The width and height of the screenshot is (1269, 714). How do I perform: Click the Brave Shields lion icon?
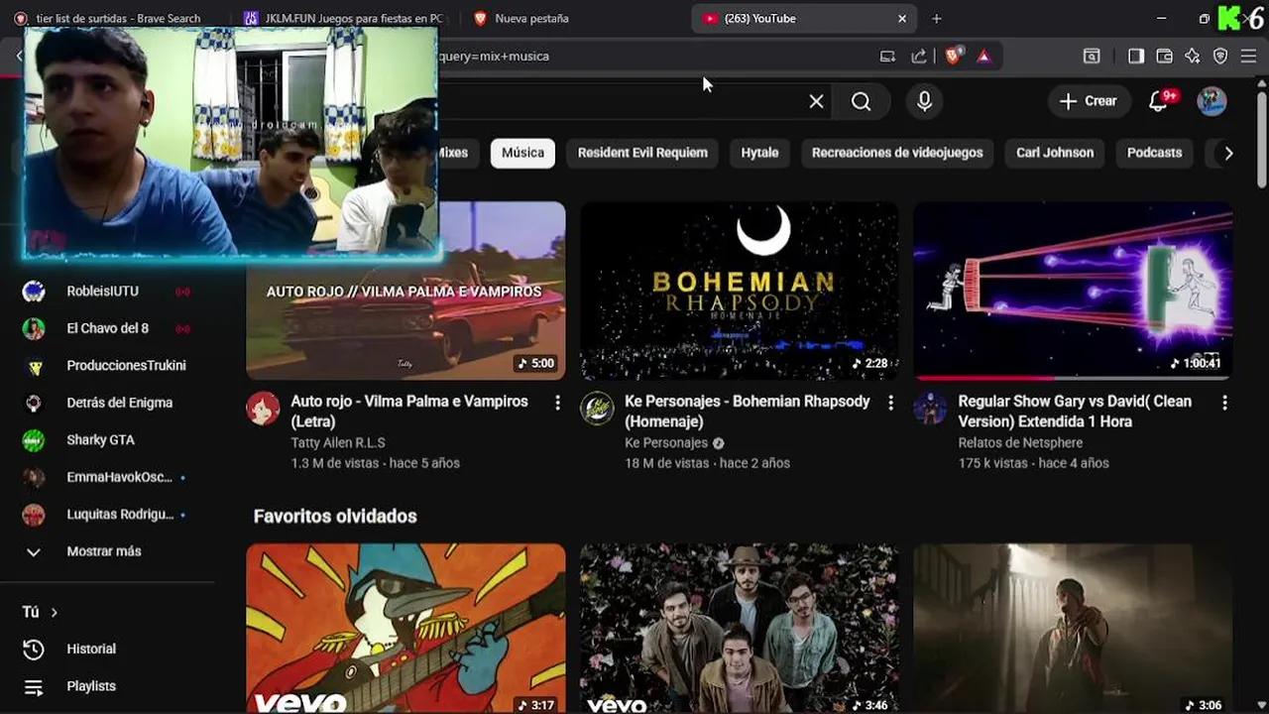click(953, 57)
